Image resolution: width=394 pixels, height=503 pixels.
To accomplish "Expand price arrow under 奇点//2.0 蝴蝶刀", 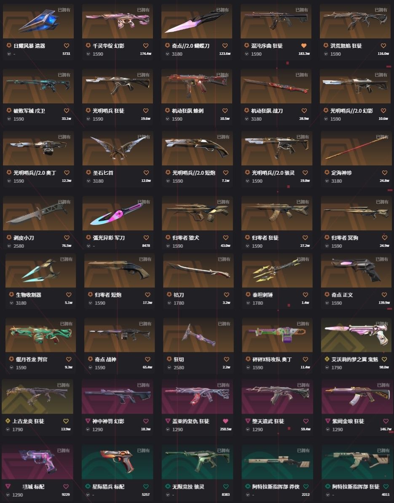I will (167, 54).
